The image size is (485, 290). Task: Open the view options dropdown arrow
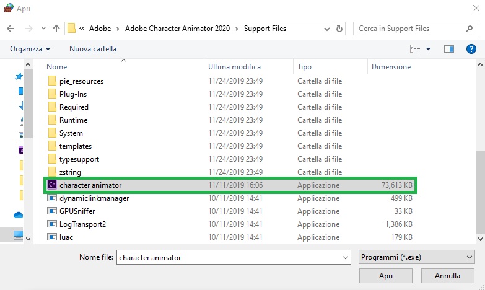point(428,49)
